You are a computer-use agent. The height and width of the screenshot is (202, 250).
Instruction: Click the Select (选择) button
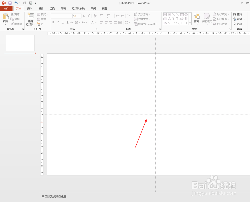click(x=239, y=24)
